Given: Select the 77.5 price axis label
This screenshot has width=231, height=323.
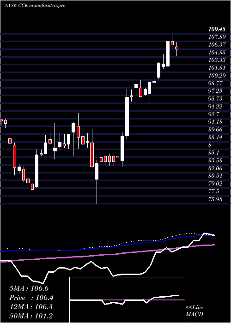Looking at the screenshot, I should click(x=213, y=191).
